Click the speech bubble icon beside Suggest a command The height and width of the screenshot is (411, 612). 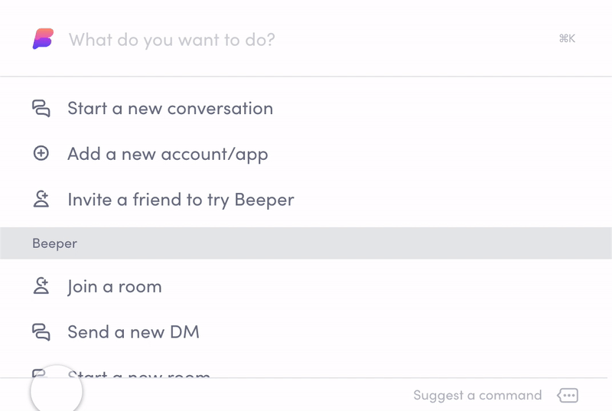pos(568,395)
